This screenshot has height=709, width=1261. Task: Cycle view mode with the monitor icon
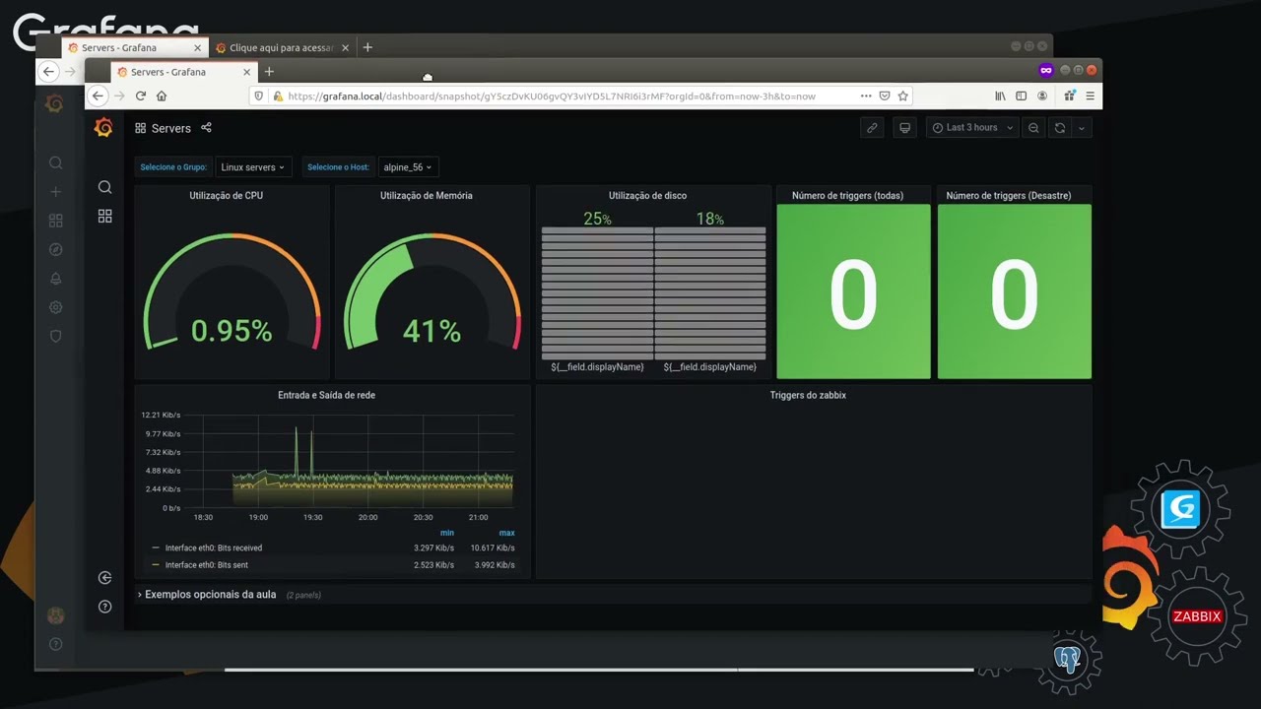tap(904, 128)
